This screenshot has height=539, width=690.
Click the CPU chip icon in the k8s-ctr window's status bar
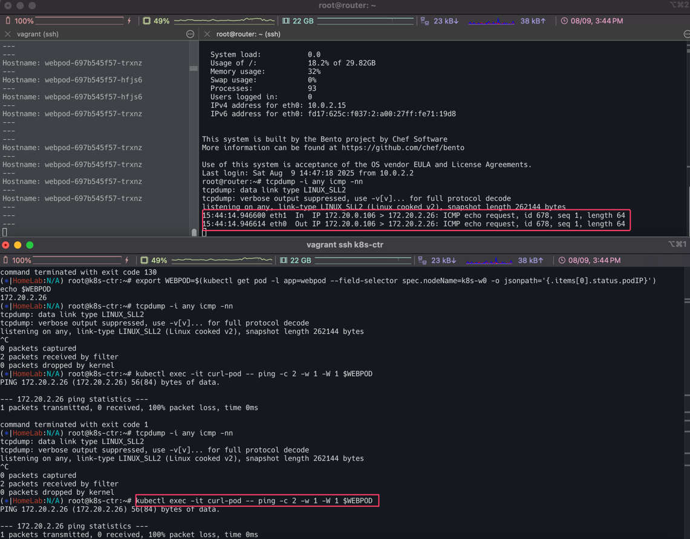pos(144,260)
